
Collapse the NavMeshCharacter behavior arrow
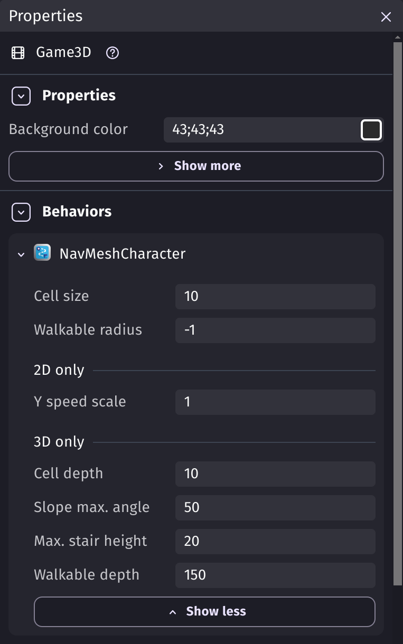[x=21, y=254]
